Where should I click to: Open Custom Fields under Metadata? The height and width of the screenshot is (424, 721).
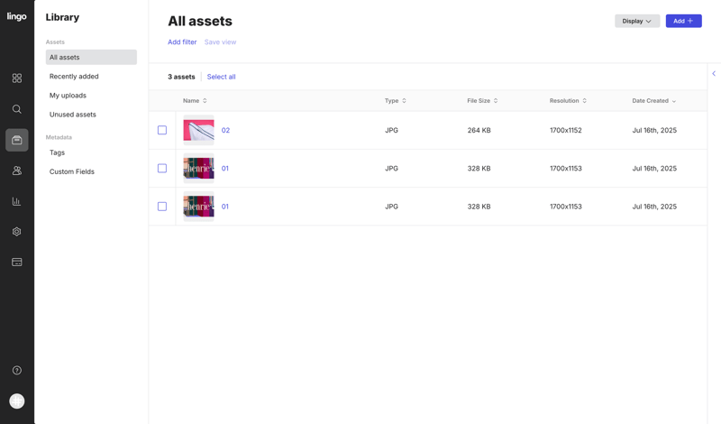[x=72, y=171]
